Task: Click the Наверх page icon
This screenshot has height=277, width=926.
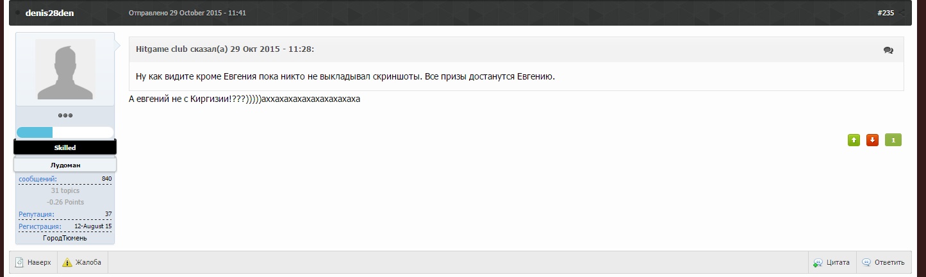Action: pos(19,262)
